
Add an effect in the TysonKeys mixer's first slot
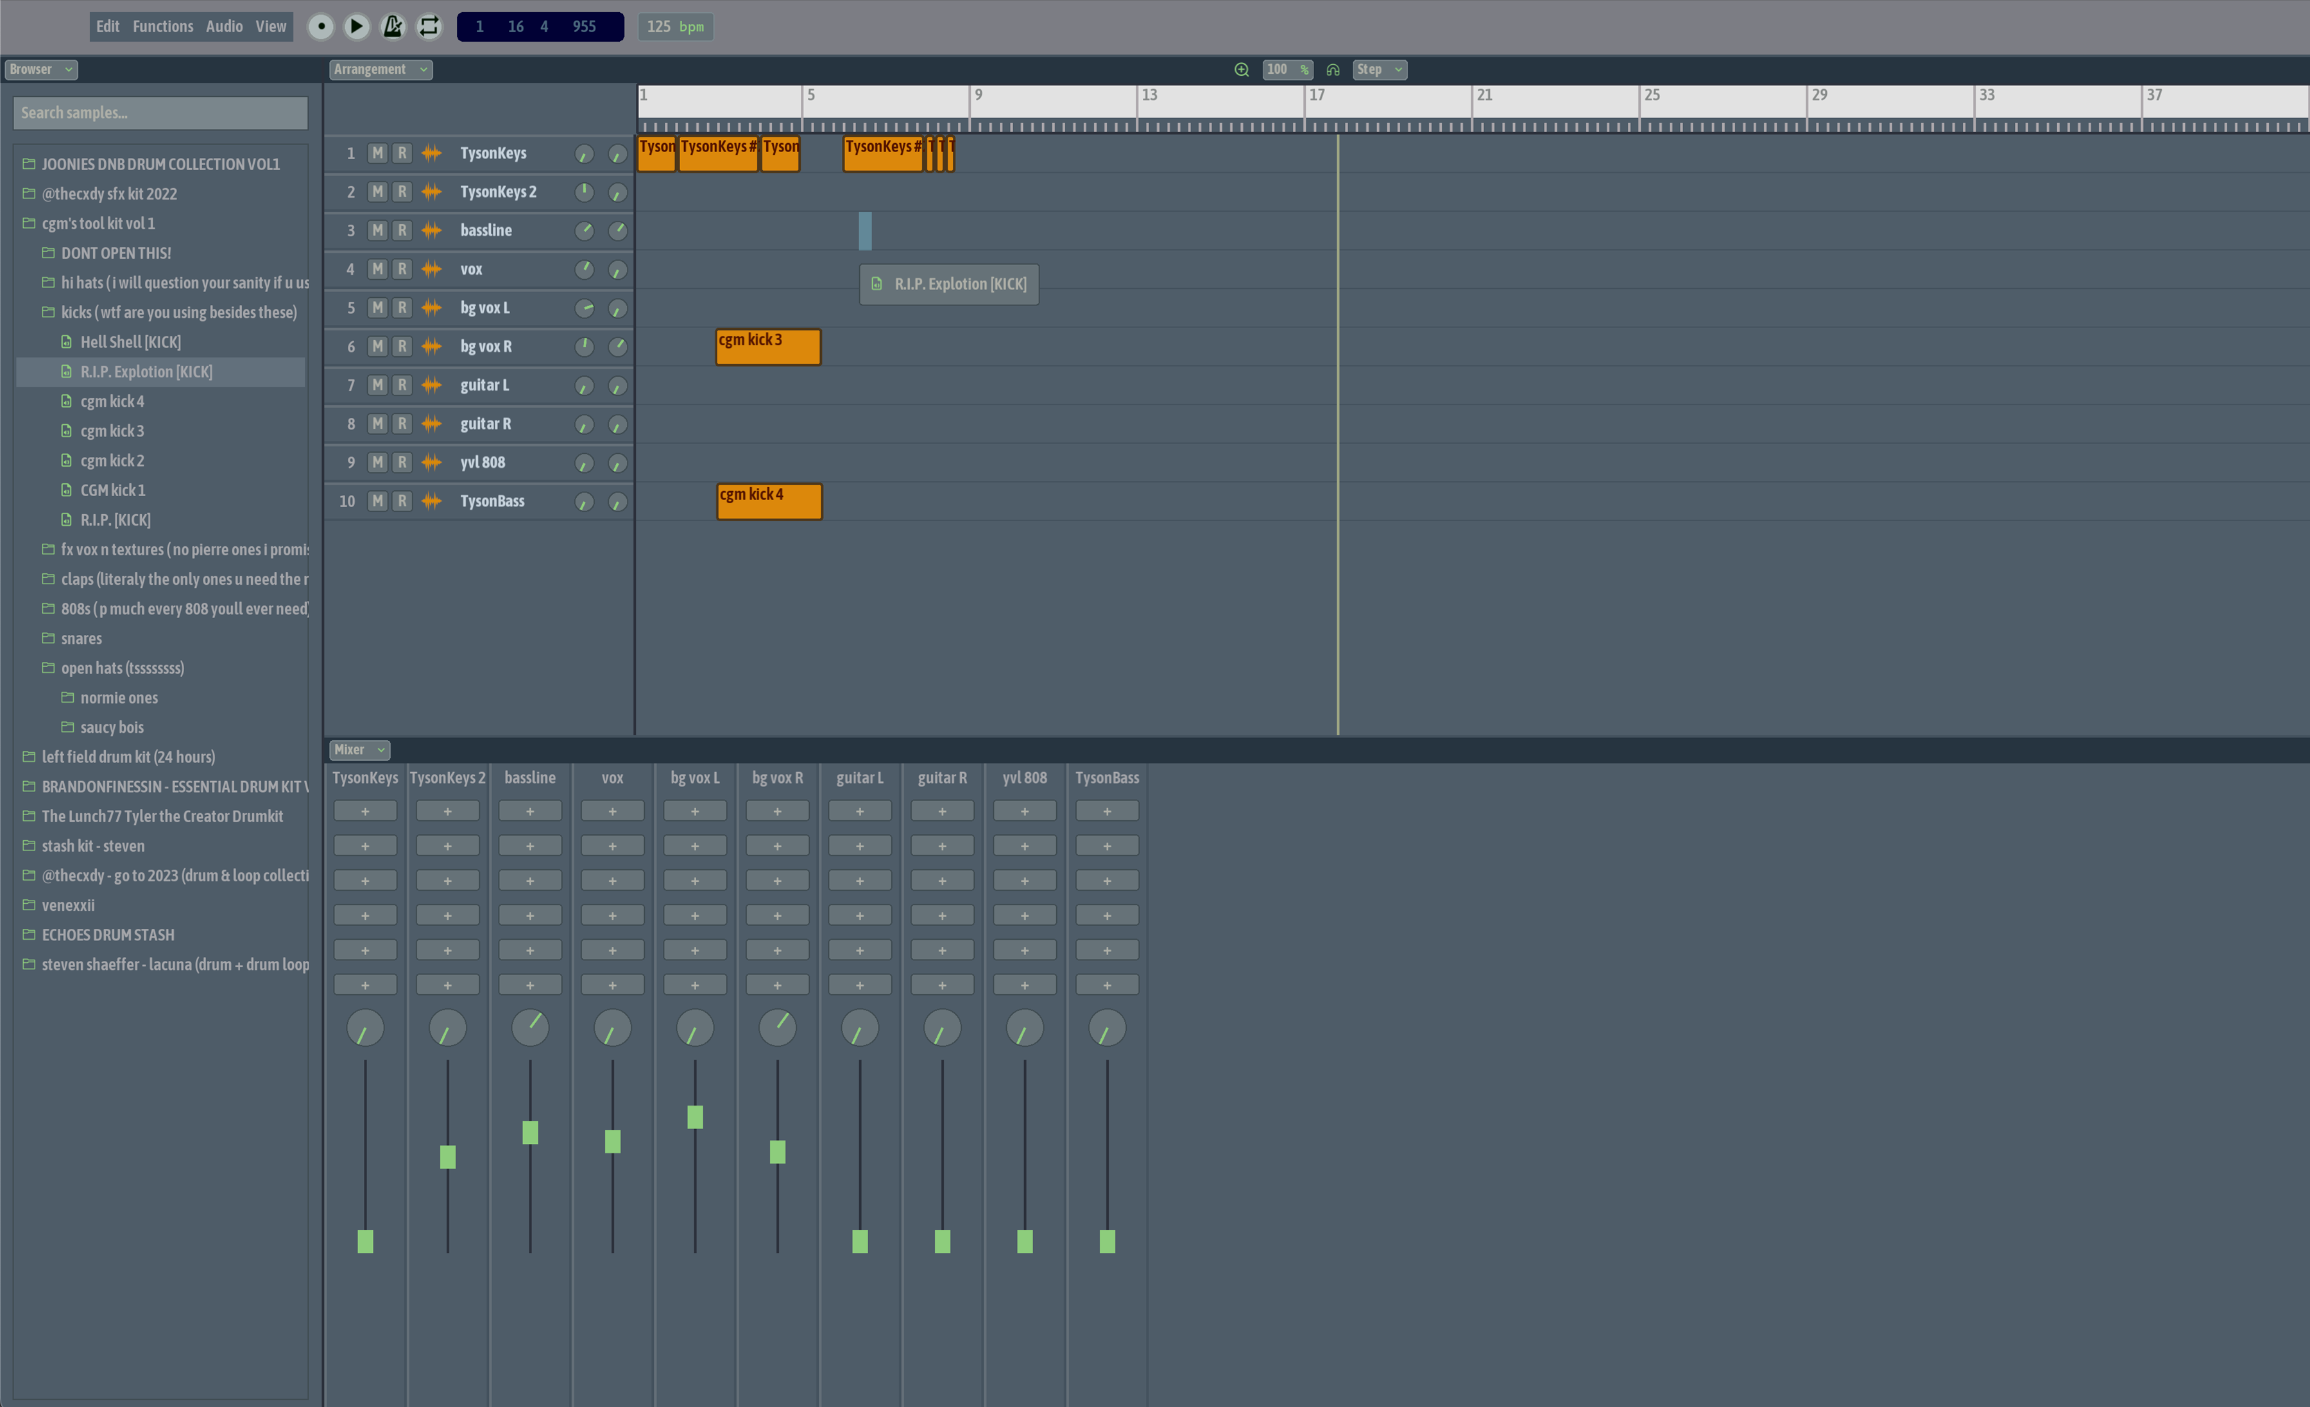tap(366, 811)
